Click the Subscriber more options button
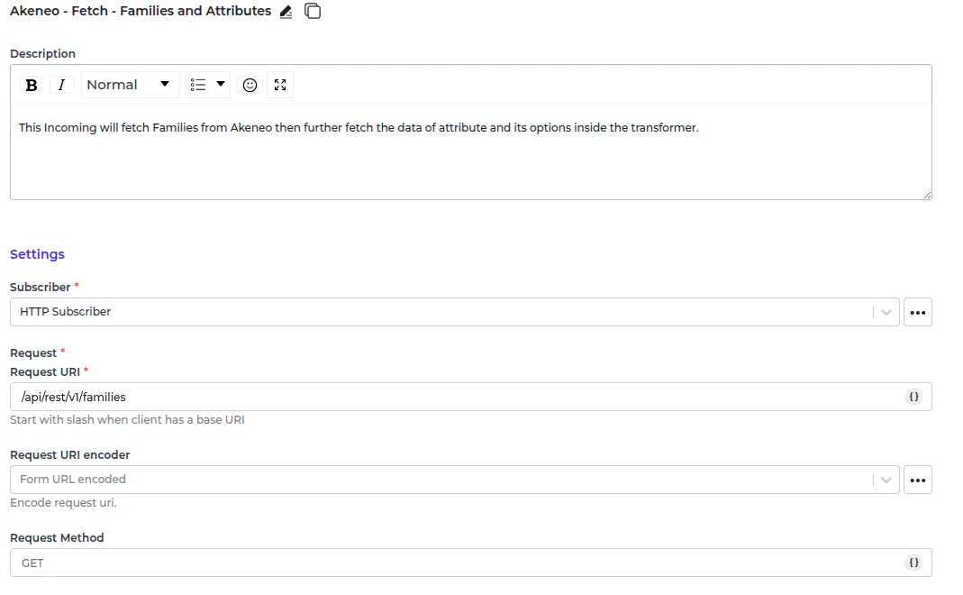The width and height of the screenshot is (963, 595). click(x=918, y=312)
